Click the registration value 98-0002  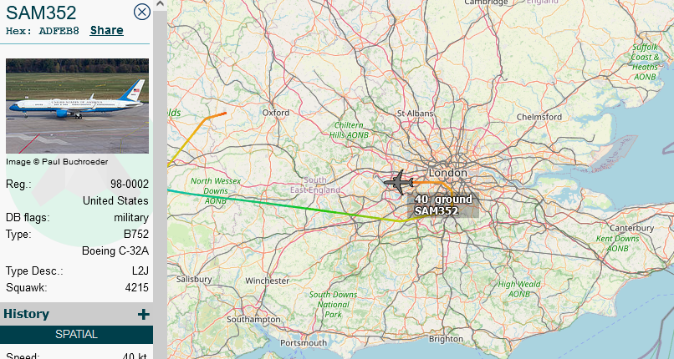tap(130, 185)
